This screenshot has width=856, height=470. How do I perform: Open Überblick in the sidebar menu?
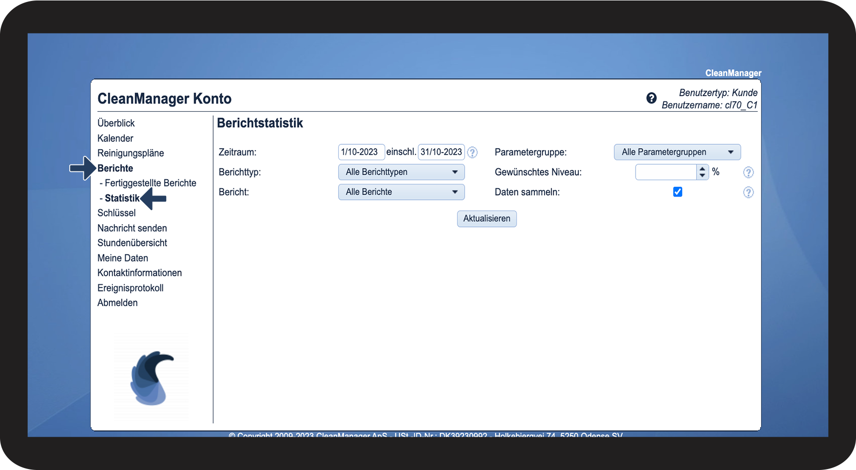point(116,123)
